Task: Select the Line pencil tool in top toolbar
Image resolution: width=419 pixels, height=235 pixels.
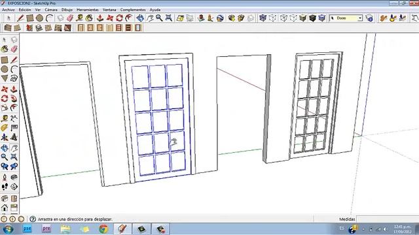Action: [x=20, y=18]
